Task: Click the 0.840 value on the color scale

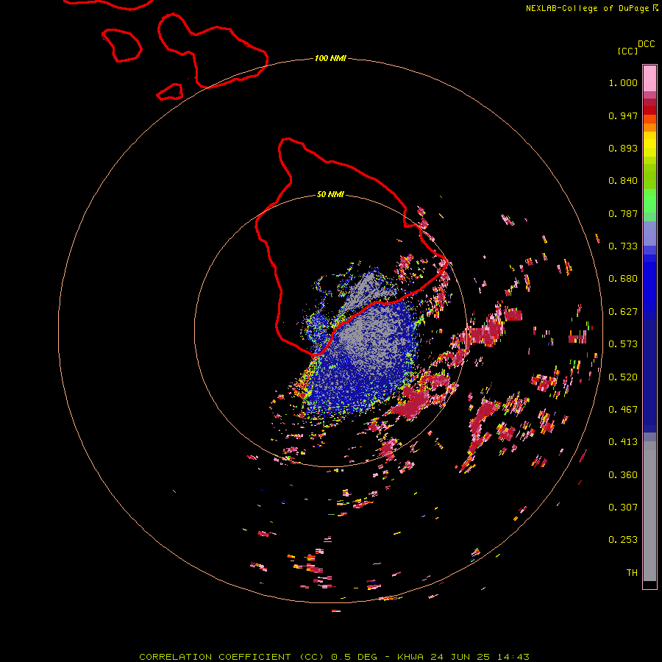Action: 623,181
